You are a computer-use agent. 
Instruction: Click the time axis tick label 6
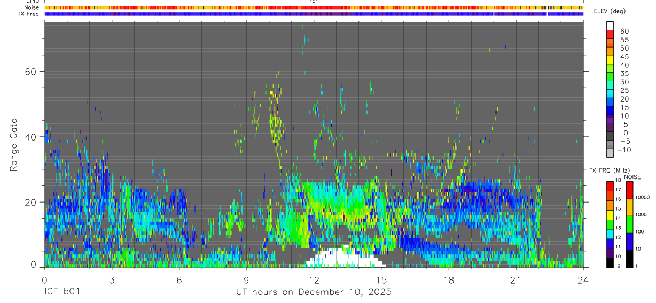click(179, 279)
